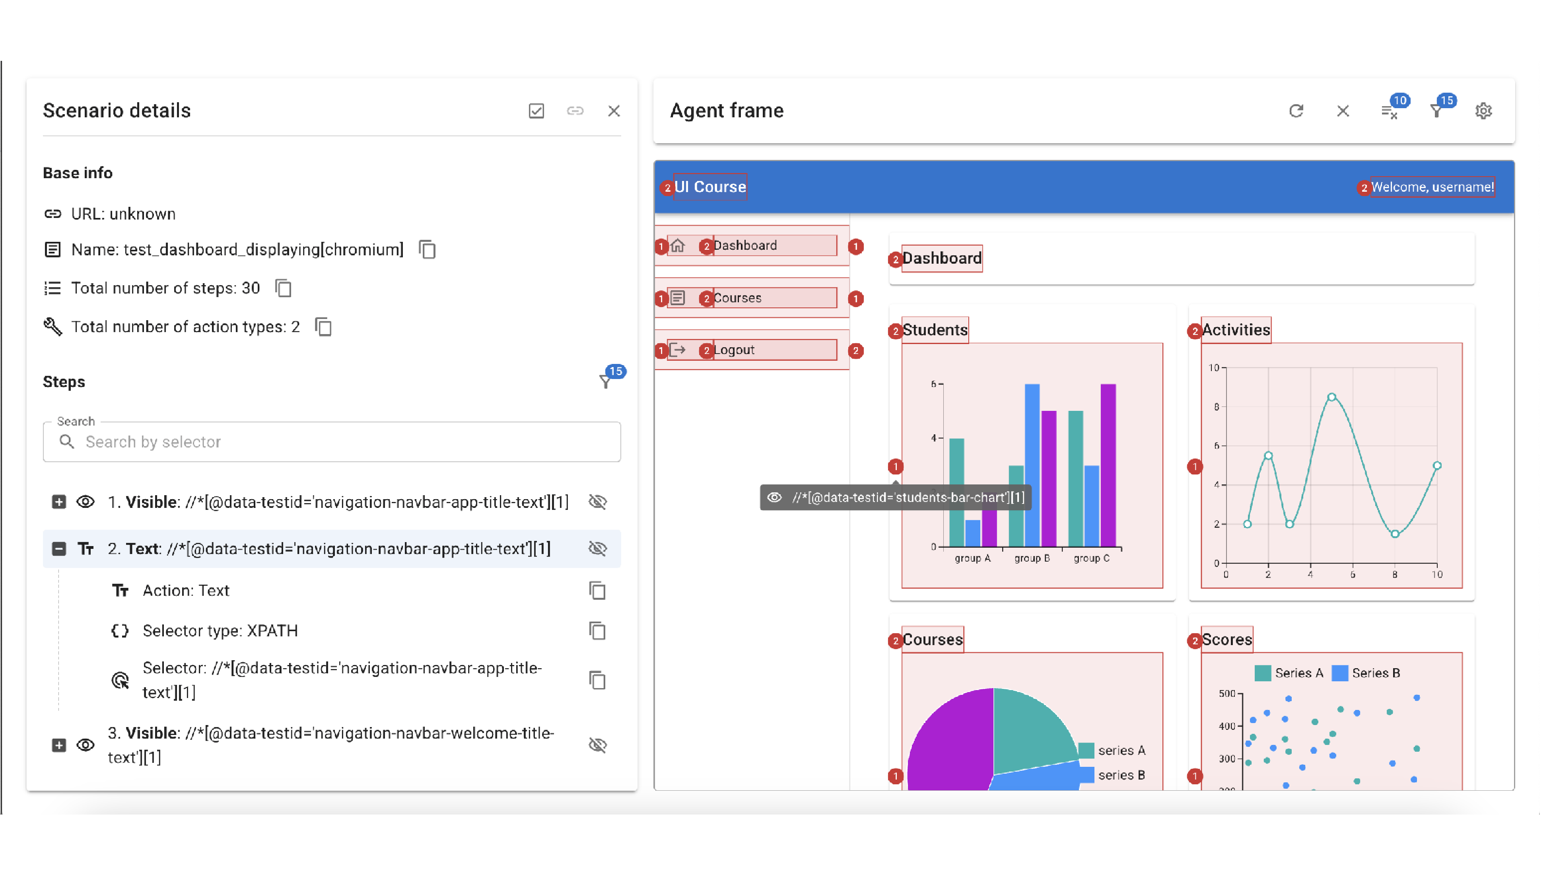The height and width of the screenshot is (875, 1551).
Task: Hide step 1 Visible highlight
Action: [597, 502]
